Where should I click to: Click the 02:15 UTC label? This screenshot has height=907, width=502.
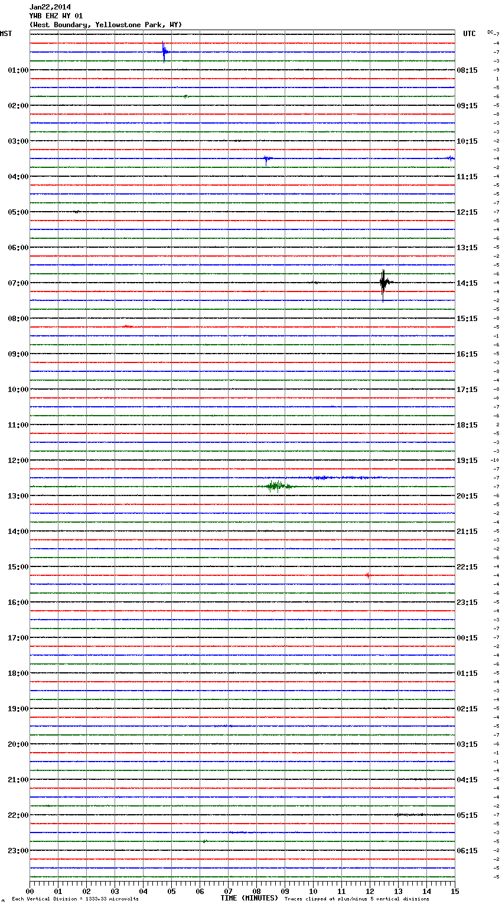[467, 709]
